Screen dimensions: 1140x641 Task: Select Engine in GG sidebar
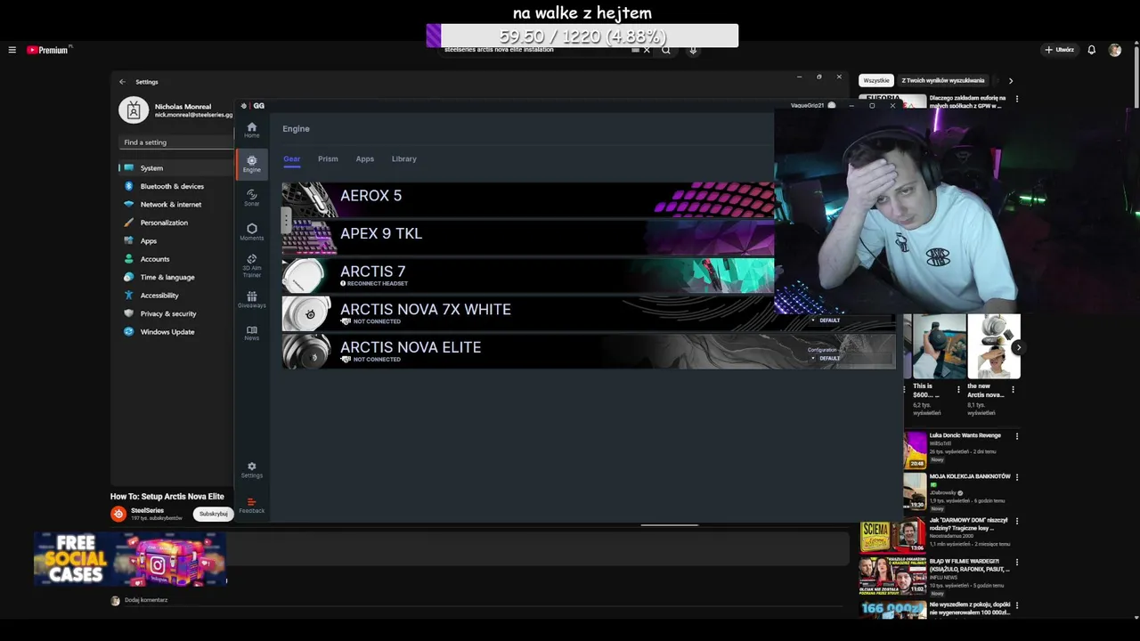click(252, 164)
